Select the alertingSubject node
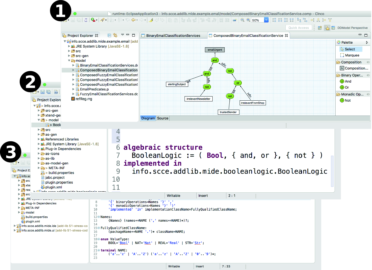372x270 pixels. pos(177,84)
